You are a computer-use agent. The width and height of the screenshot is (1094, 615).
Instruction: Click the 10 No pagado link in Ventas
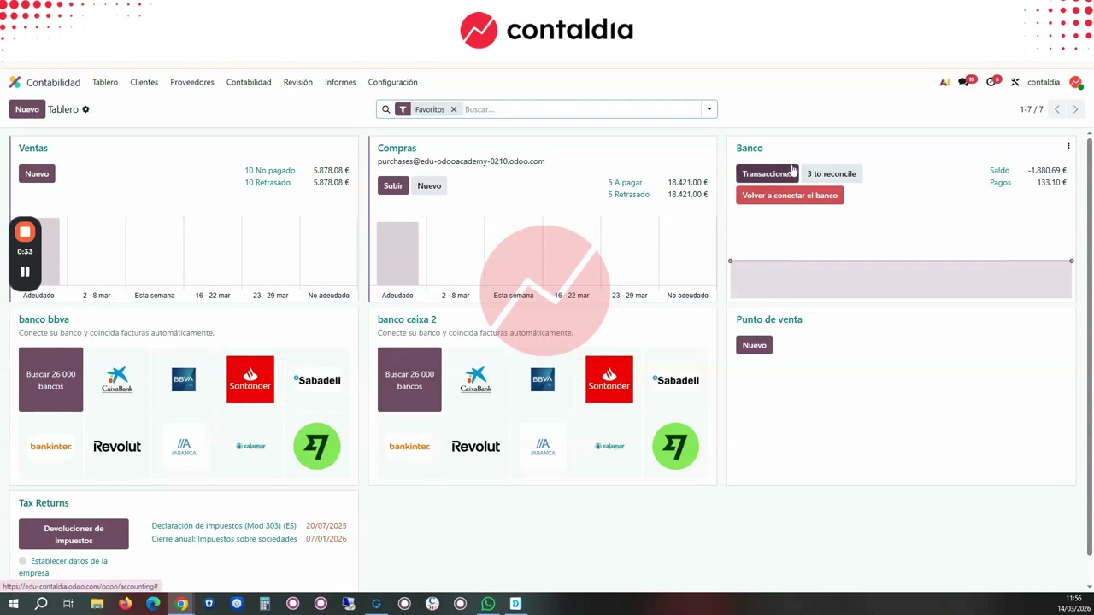click(x=270, y=171)
